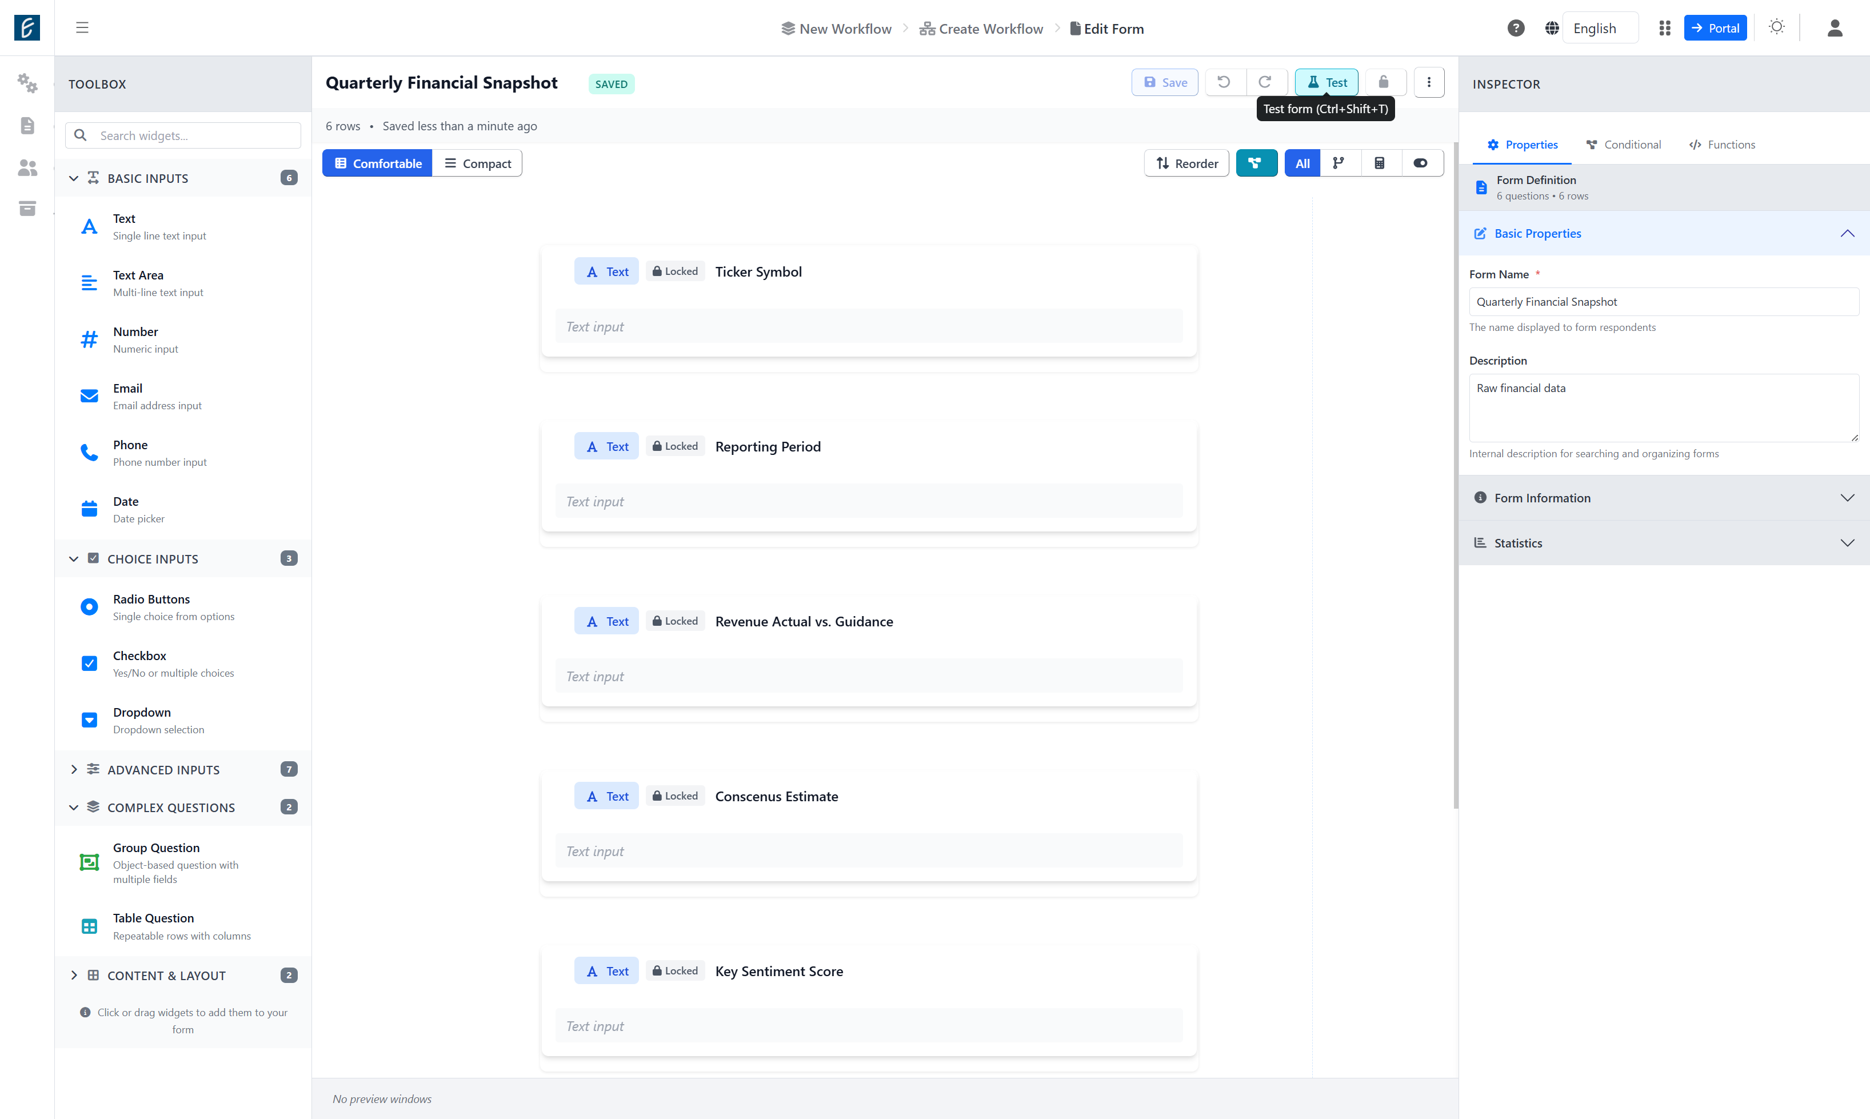Open the user profile icon

(x=1835, y=28)
